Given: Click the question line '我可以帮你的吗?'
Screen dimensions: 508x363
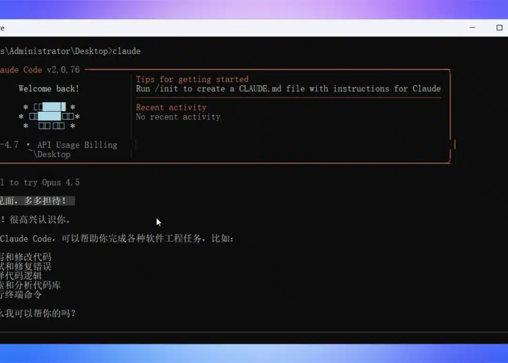Looking at the screenshot, I should tap(41, 314).
